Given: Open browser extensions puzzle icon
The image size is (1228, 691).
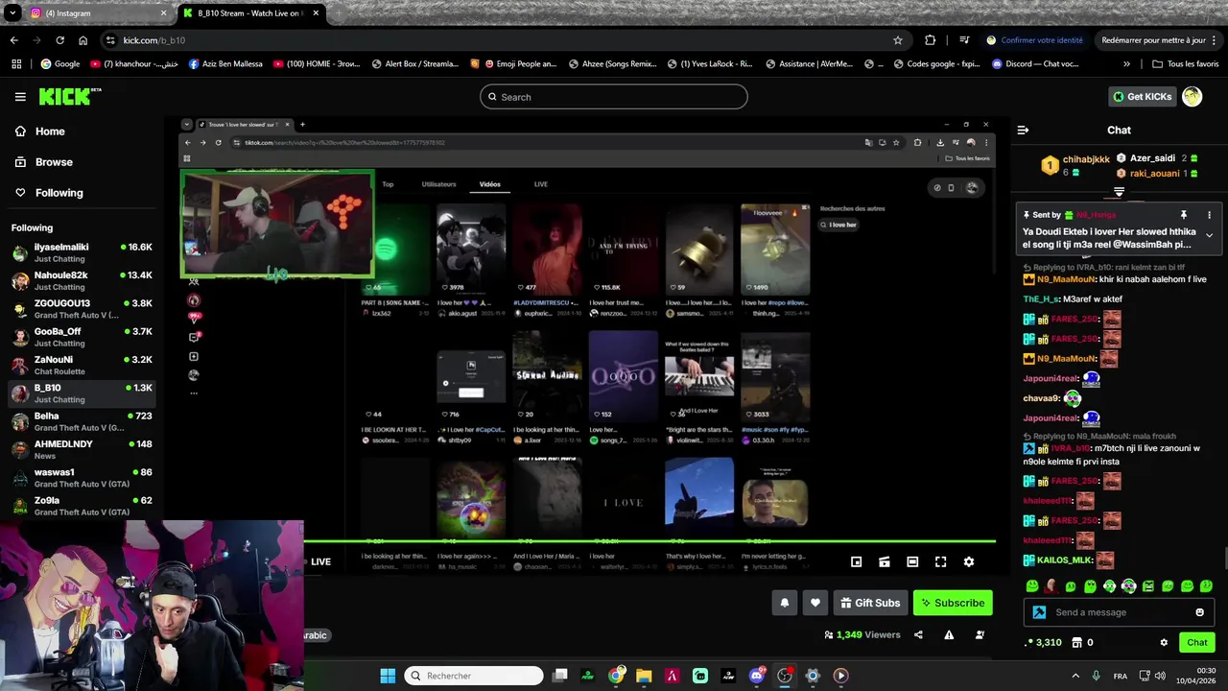Looking at the screenshot, I should [x=930, y=40].
